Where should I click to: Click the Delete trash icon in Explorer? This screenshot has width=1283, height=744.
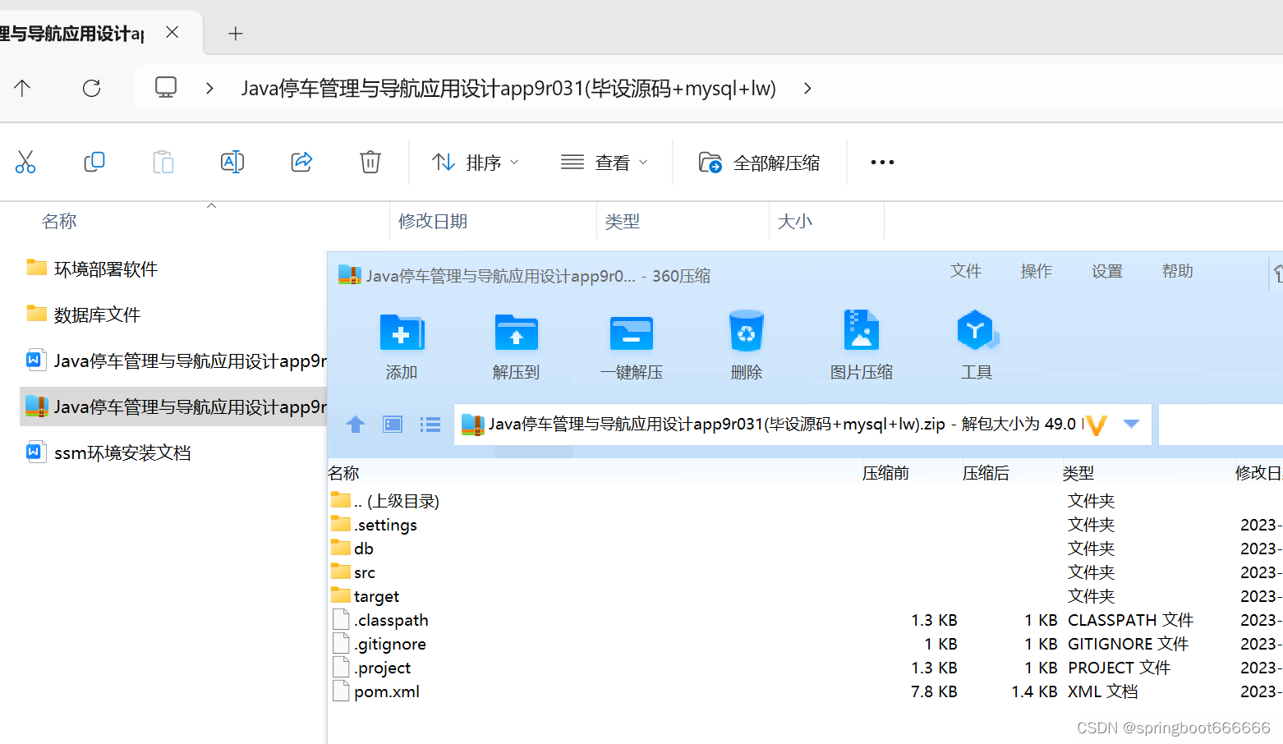click(x=370, y=162)
